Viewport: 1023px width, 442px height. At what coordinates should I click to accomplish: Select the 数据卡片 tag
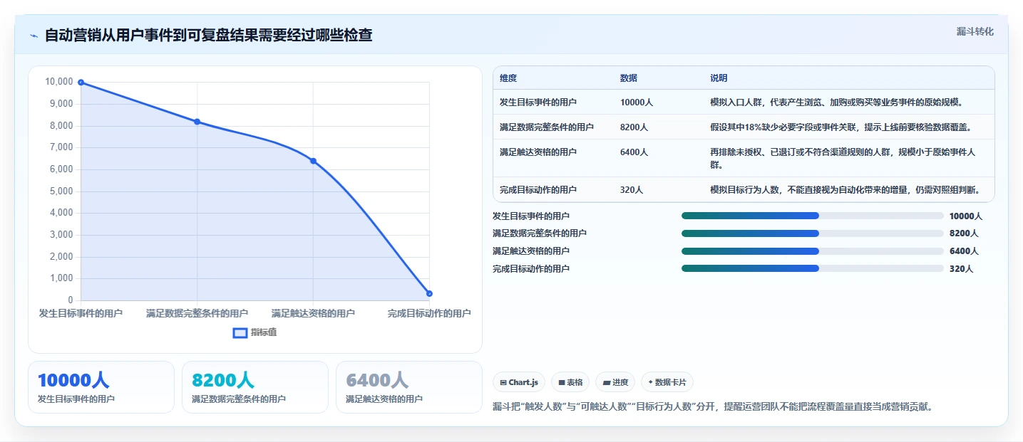(x=667, y=382)
